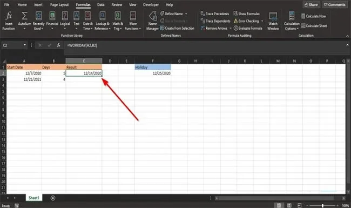Open Date & Time functions

click(x=87, y=21)
